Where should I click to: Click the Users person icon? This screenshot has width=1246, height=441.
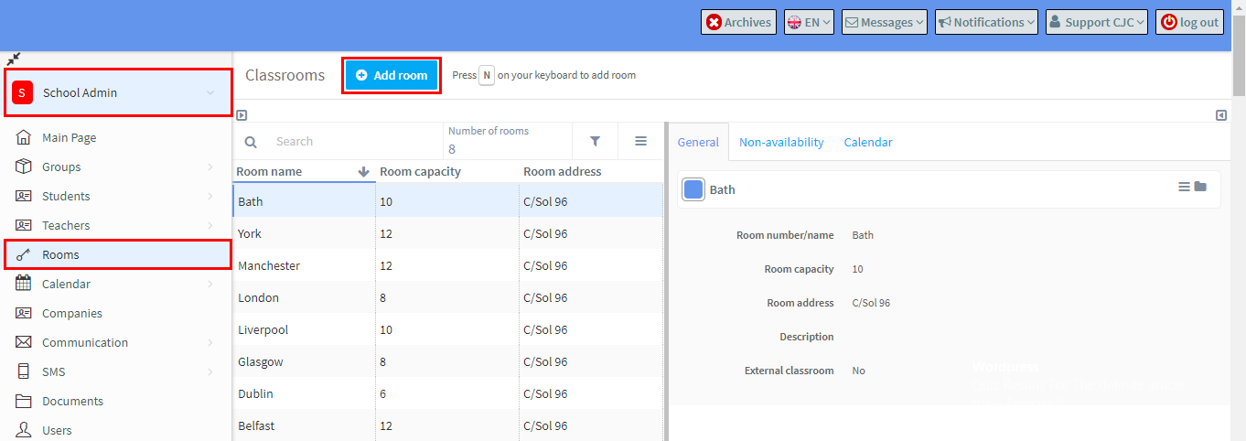tap(24, 430)
